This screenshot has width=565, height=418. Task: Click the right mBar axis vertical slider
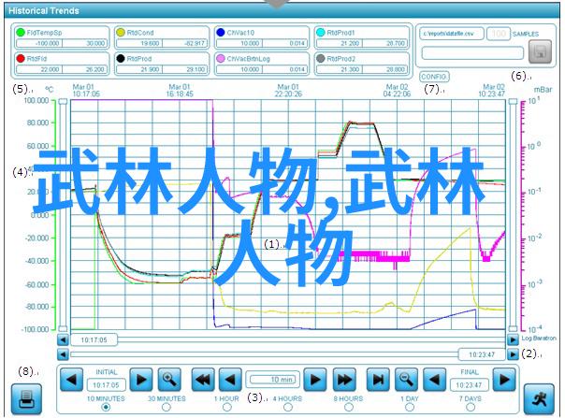point(513,215)
